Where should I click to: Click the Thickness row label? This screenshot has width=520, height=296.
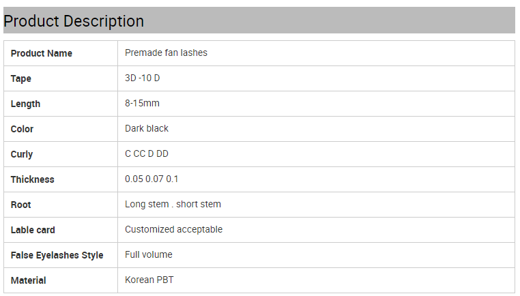pyautogui.click(x=33, y=179)
